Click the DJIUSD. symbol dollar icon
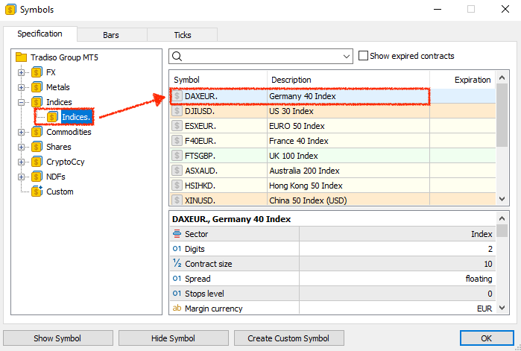The width and height of the screenshot is (521, 351). [177, 111]
